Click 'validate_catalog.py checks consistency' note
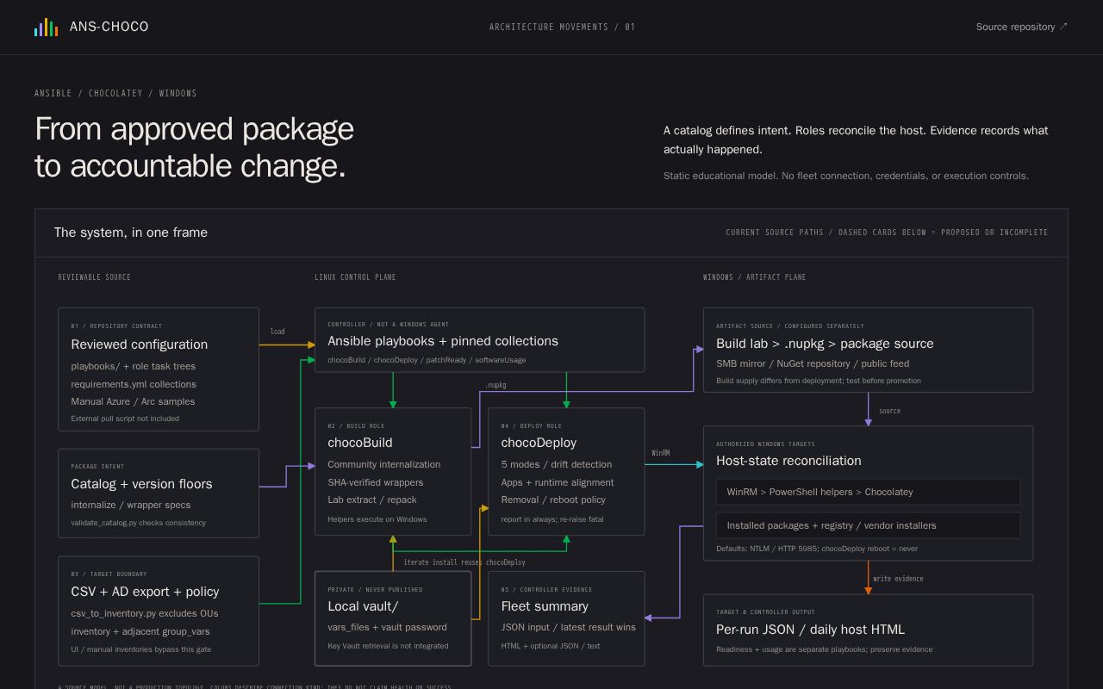 coord(138,523)
